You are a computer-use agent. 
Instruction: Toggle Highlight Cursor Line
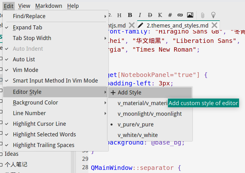tap(55, 124)
